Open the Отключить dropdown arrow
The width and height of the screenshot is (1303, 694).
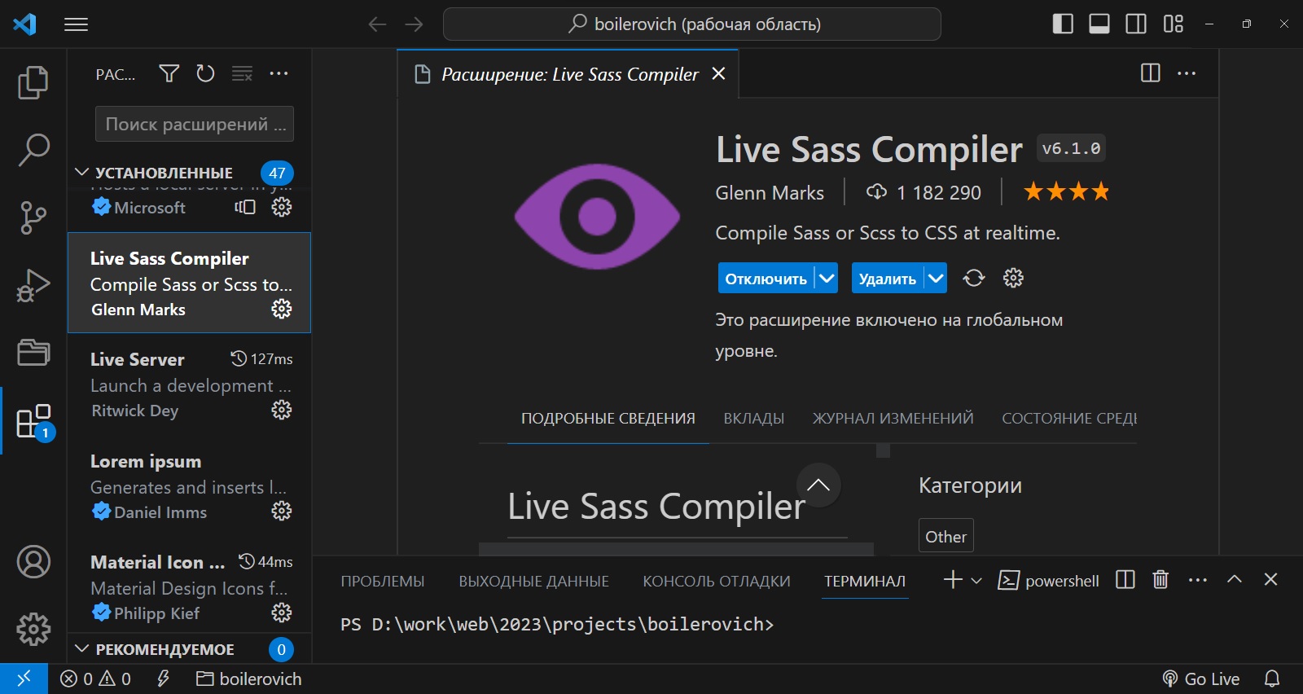827,278
